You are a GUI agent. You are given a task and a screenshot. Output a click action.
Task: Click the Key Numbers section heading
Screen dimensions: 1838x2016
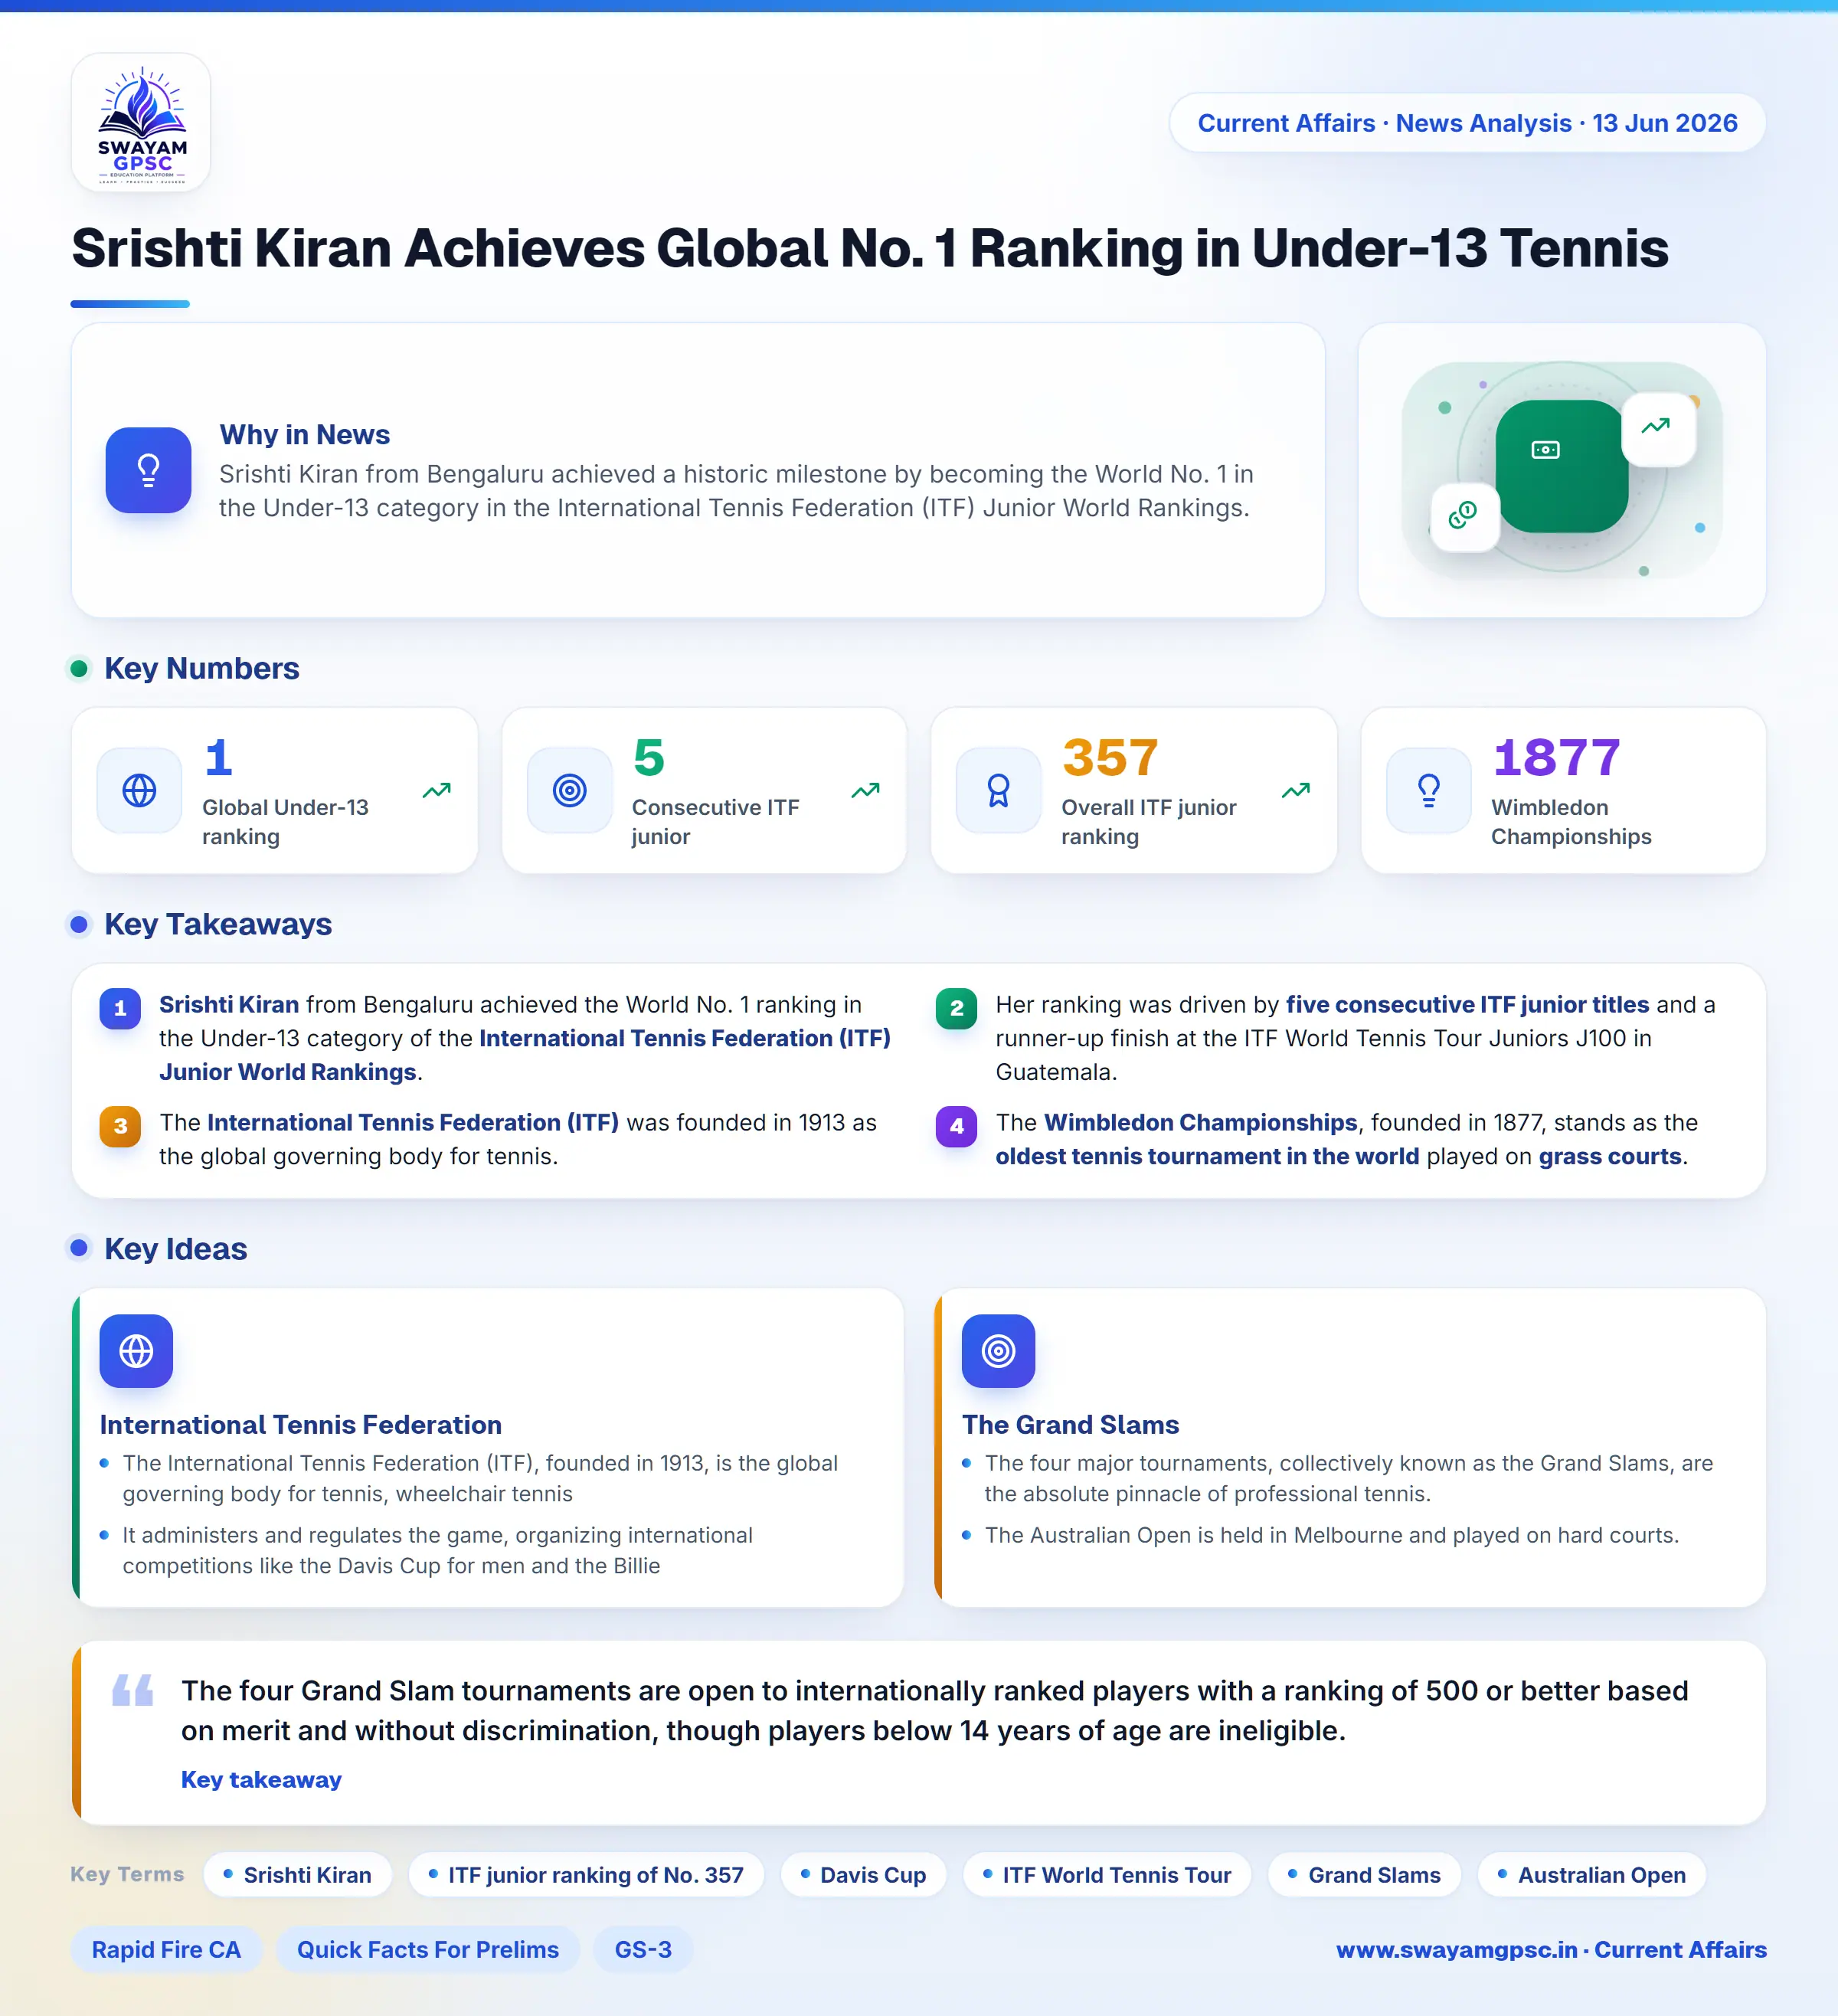[202, 669]
